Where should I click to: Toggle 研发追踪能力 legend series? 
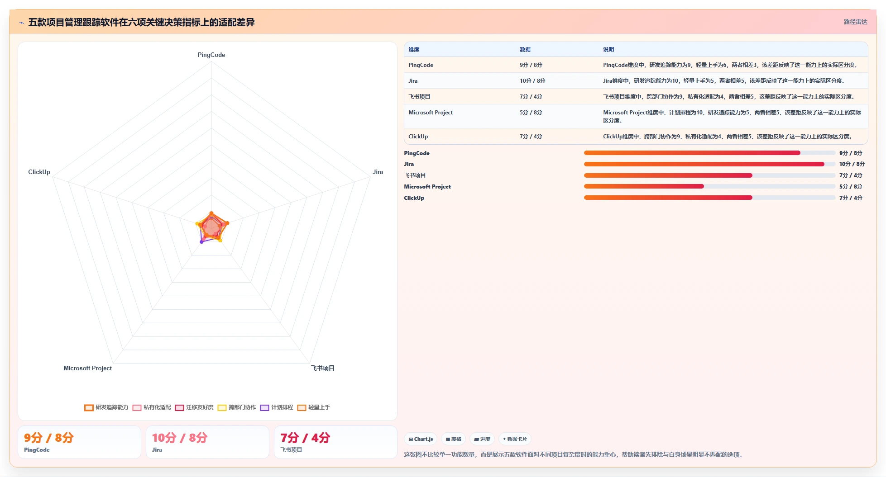click(106, 407)
